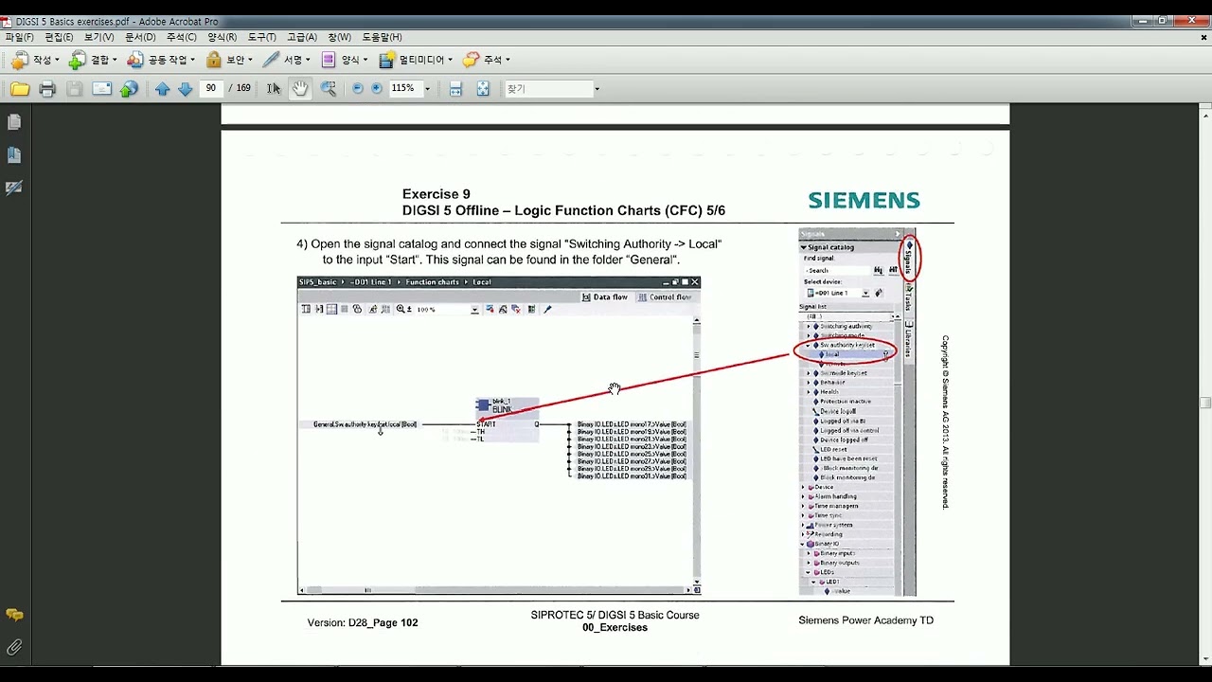Click the 'Siemens Power Academy TD' text

(x=865, y=620)
